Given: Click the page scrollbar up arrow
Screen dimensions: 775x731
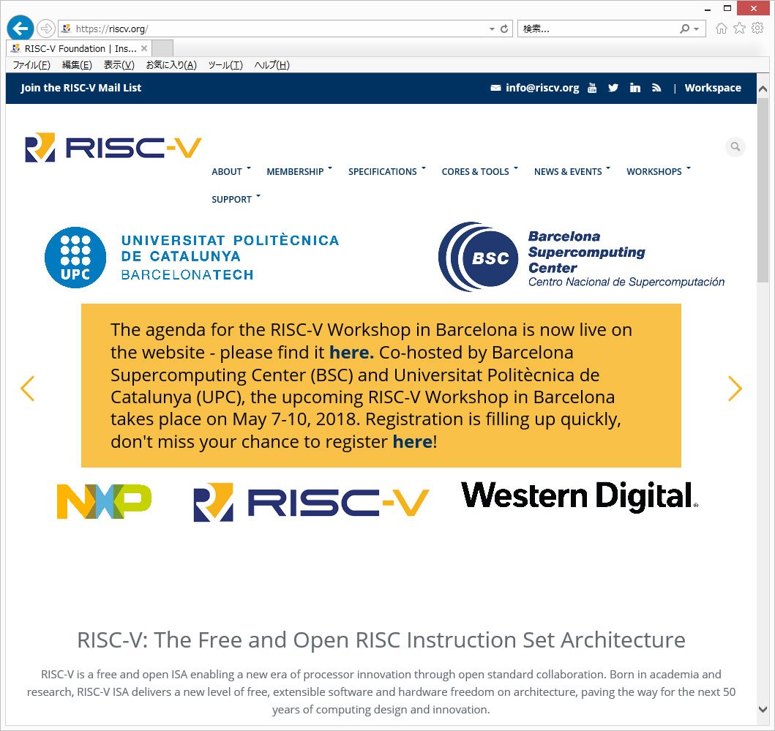Looking at the screenshot, I should click(763, 89).
